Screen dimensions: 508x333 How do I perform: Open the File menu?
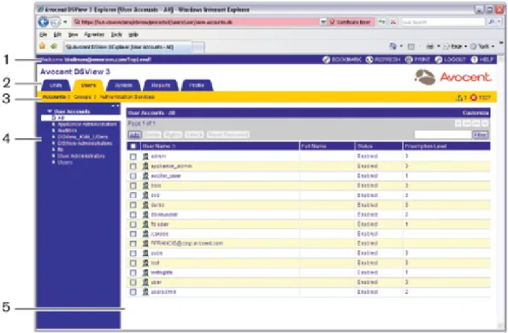tap(43, 34)
